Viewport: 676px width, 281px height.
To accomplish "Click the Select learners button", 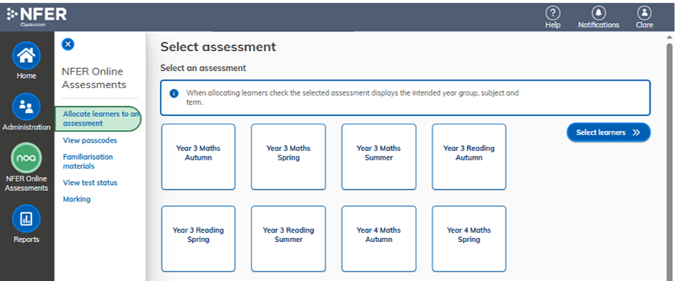I will pyautogui.click(x=608, y=132).
